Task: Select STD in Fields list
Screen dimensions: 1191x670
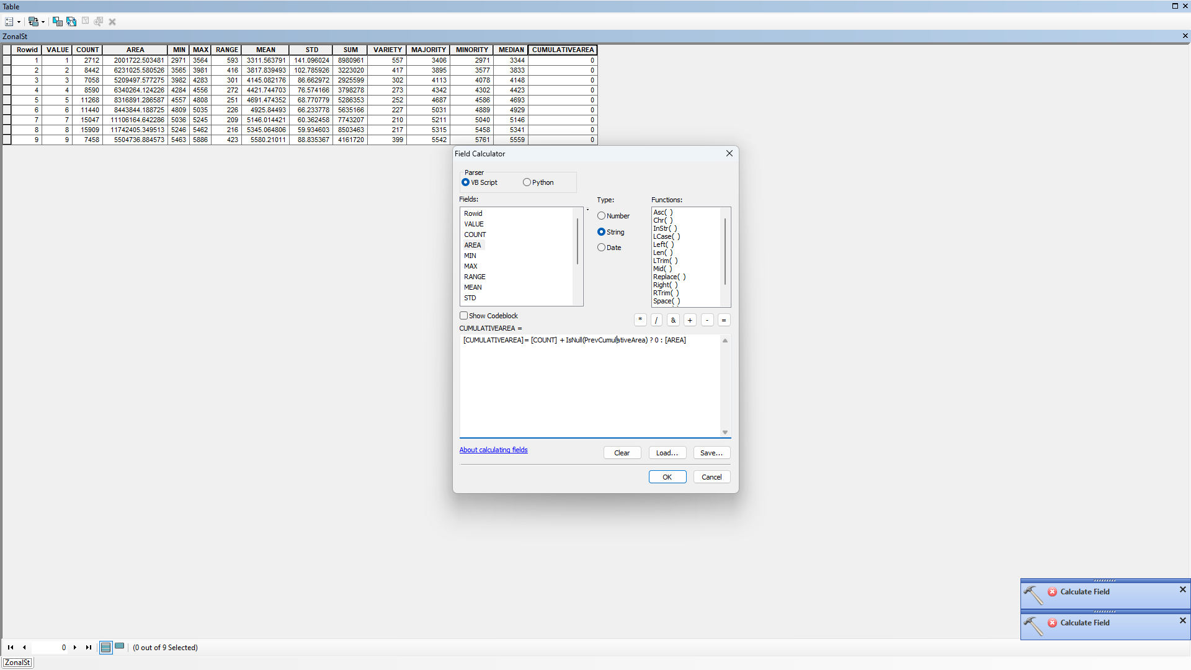Action: [470, 298]
